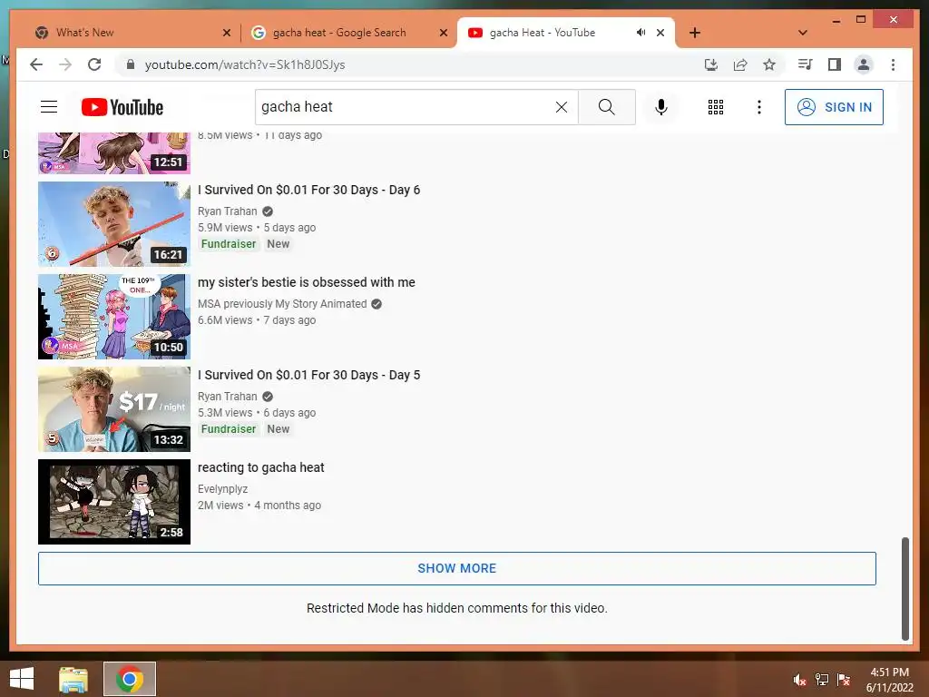The height and width of the screenshot is (697, 929).
Task: Click Chrome icon in the taskbar
Action: pyautogui.click(x=130, y=679)
